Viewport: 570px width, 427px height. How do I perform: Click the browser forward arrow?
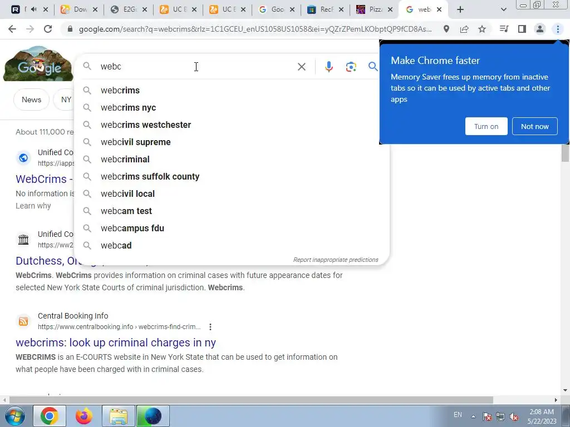[x=30, y=29]
